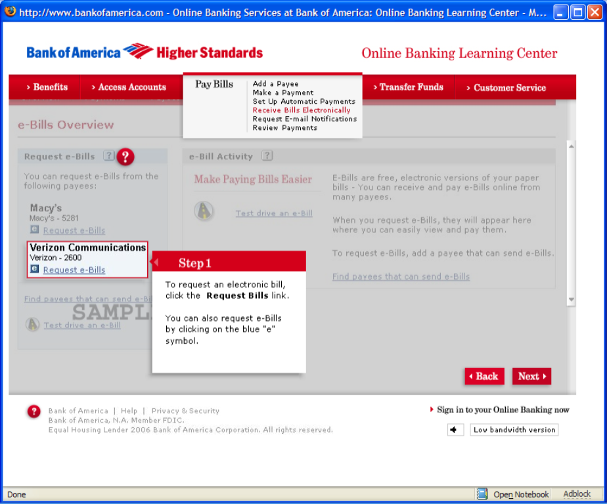607x504 pixels.
Task: Click the Next button
Action: pyautogui.click(x=531, y=376)
